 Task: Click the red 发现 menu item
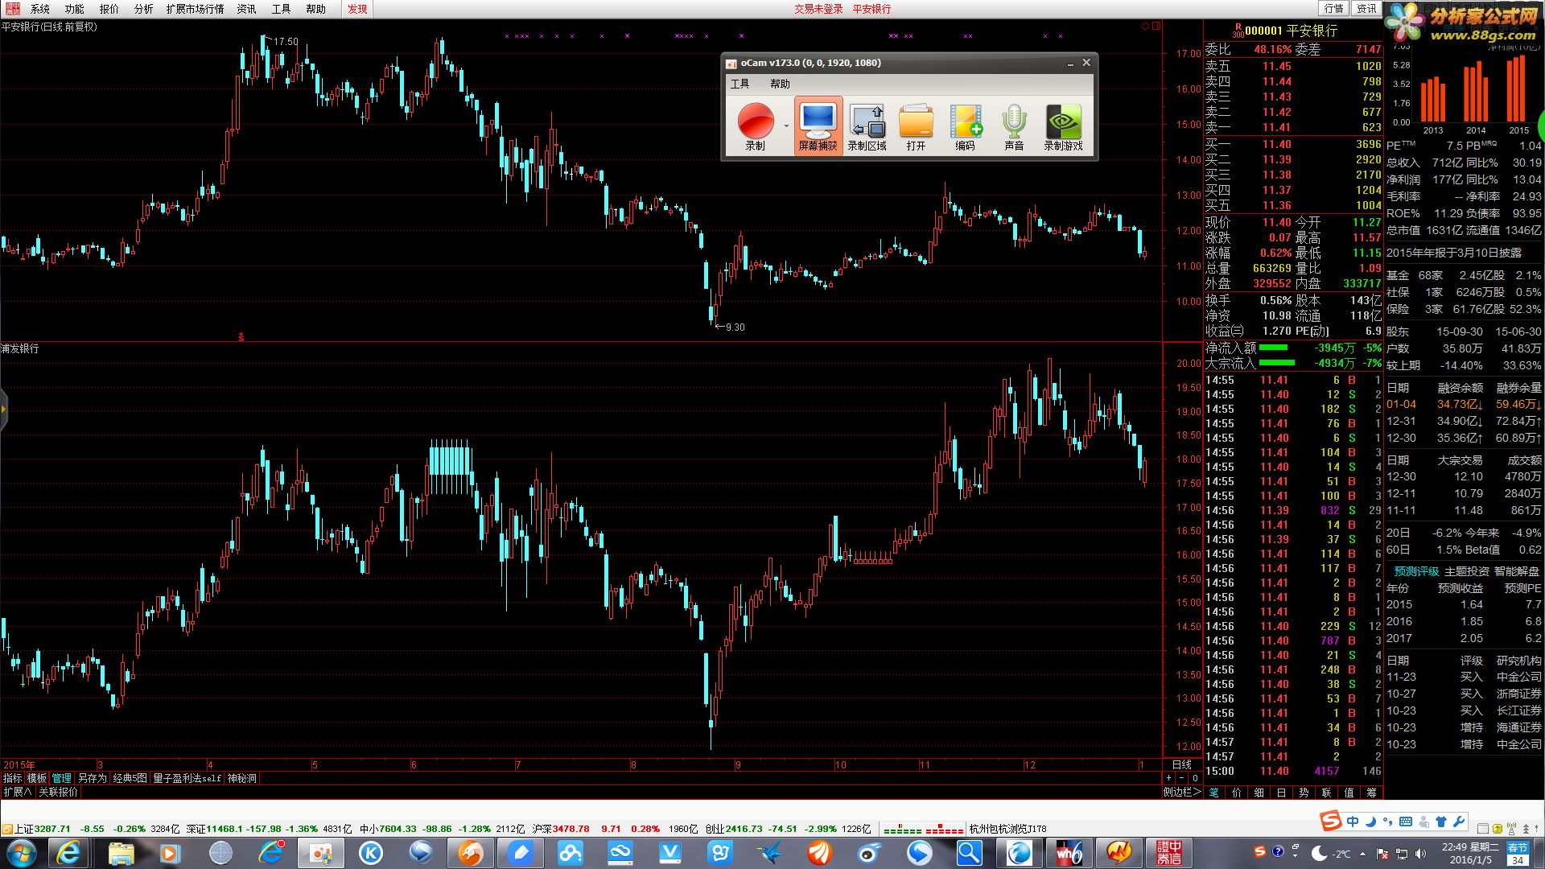357,9
